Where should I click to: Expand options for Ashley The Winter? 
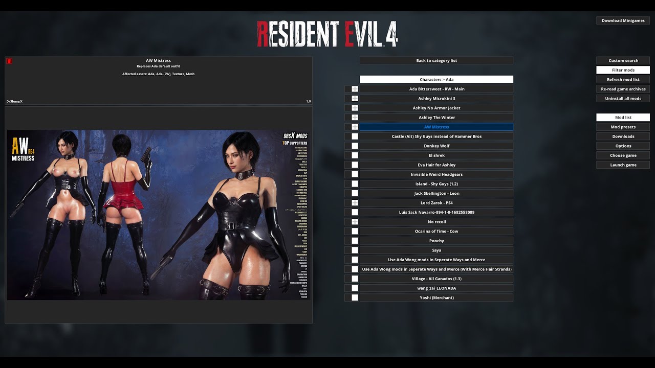[355, 118]
